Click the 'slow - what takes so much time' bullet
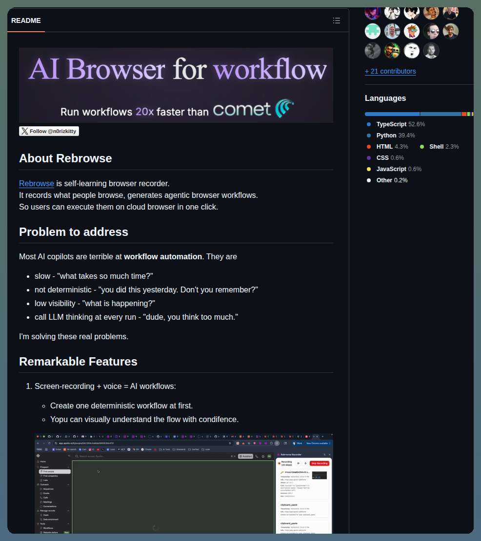Screen dimensions: 481x541 (x=94, y=276)
